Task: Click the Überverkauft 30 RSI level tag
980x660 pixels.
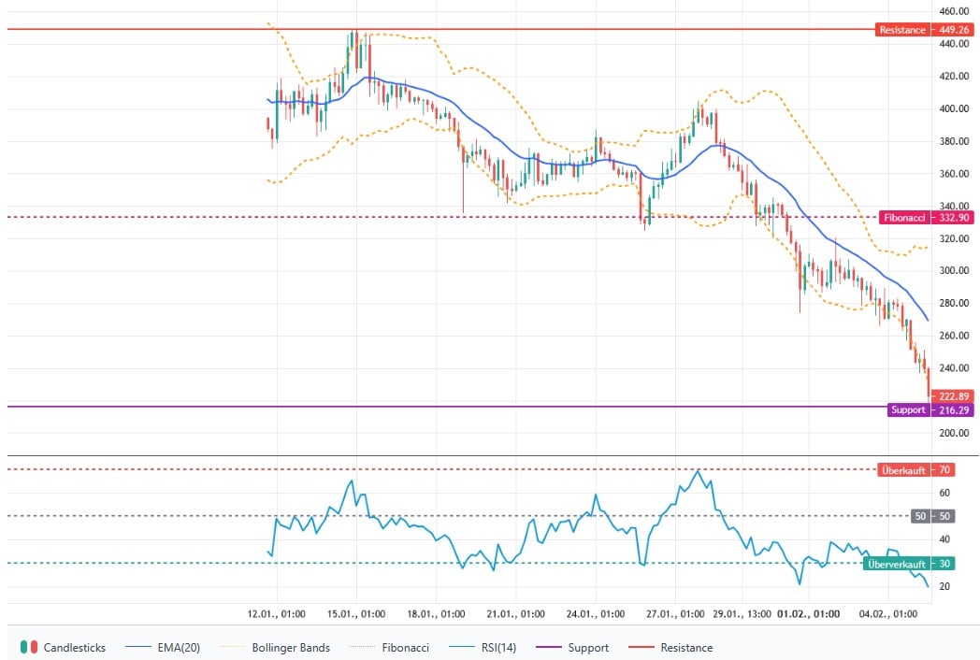Action: (x=908, y=564)
